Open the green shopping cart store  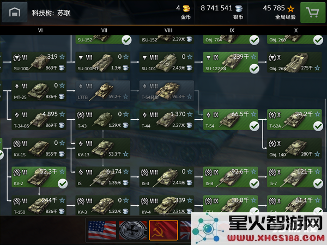[x=313, y=13]
